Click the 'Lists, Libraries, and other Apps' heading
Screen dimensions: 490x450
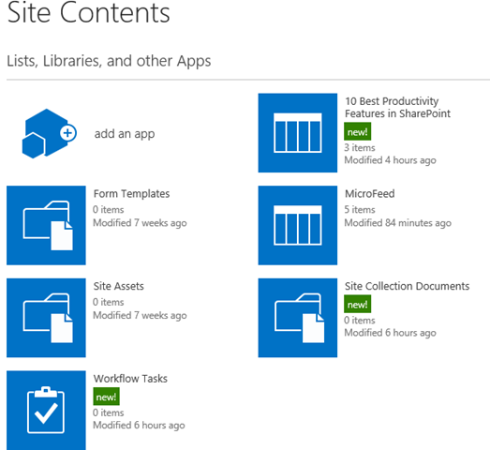[x=109, y=61]
